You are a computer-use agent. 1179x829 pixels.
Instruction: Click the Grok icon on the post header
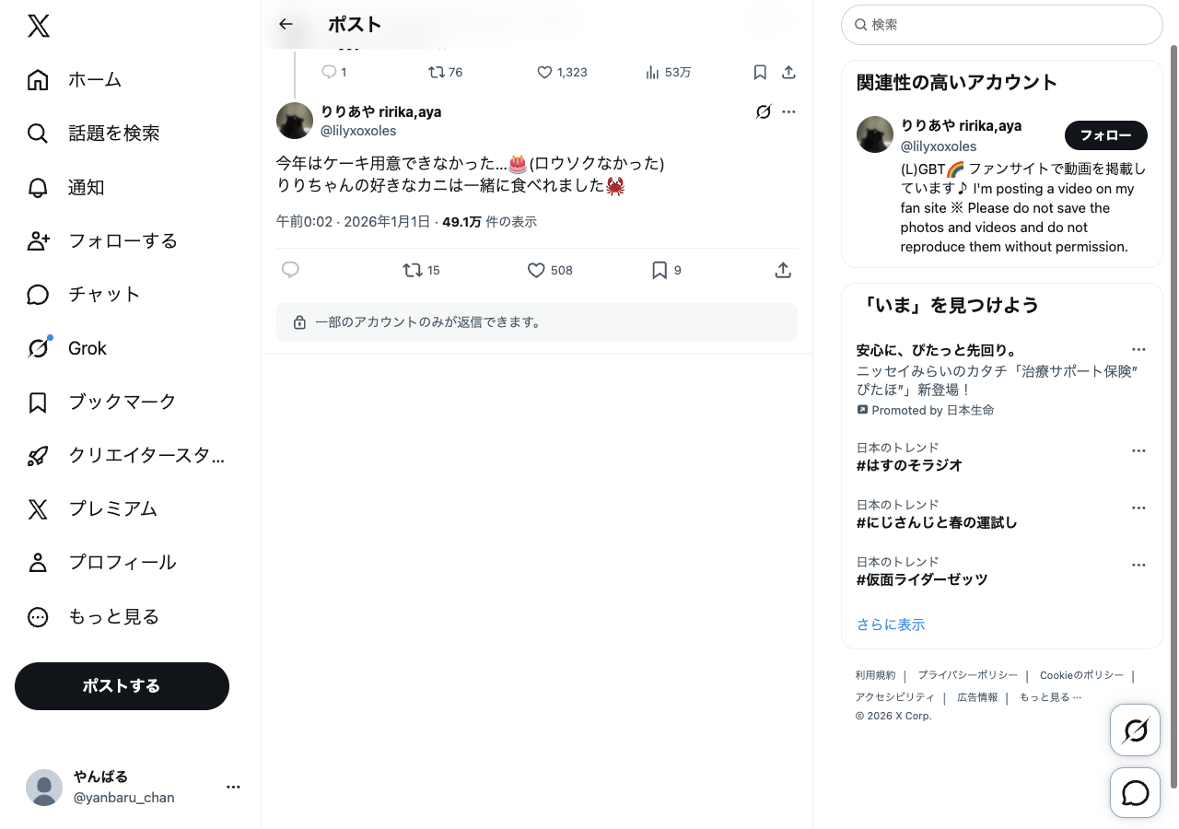click(763, 112)
